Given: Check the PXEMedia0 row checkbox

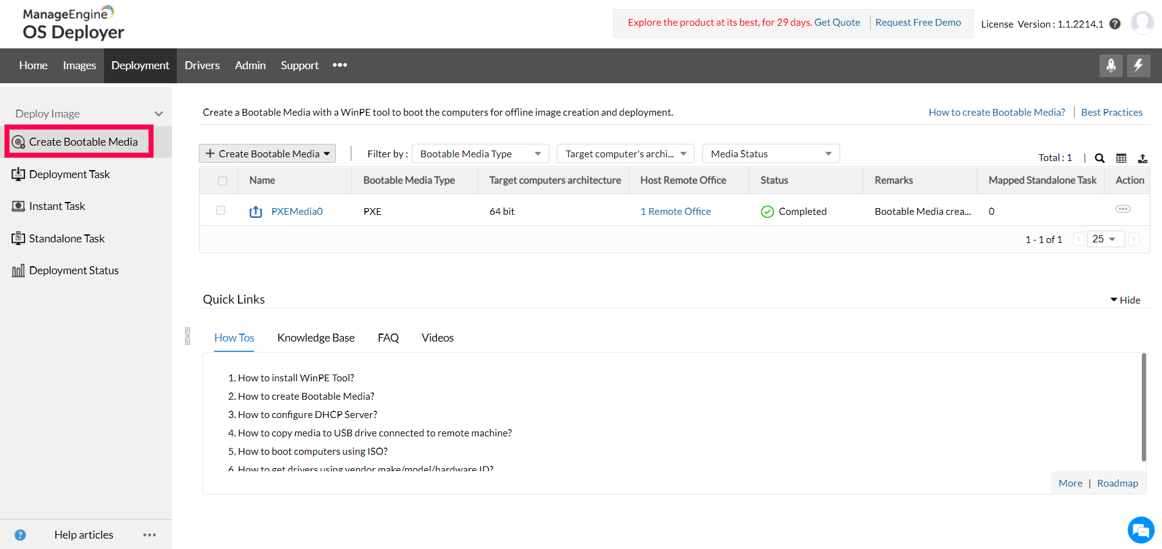Looking at the screenshot, I should [221, 211].
